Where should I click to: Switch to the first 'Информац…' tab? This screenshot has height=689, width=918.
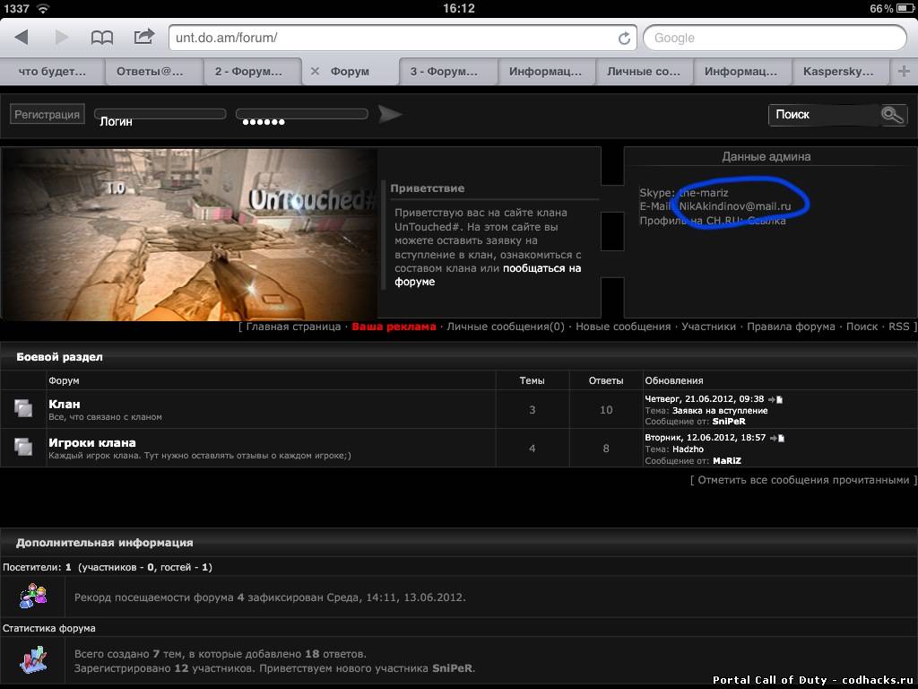pyautogui.click(x=546, y=72)
